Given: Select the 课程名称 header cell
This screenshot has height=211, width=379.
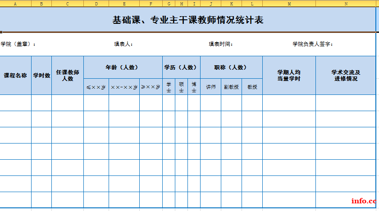Looking at the screenshot, I should [x=16, y=76].
